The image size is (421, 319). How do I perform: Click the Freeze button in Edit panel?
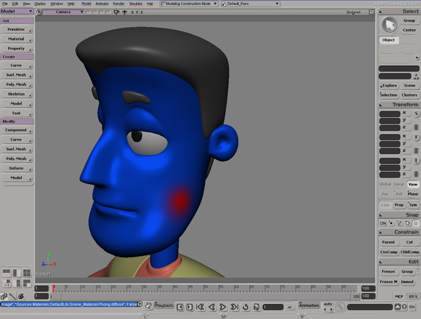pos(388,272)
